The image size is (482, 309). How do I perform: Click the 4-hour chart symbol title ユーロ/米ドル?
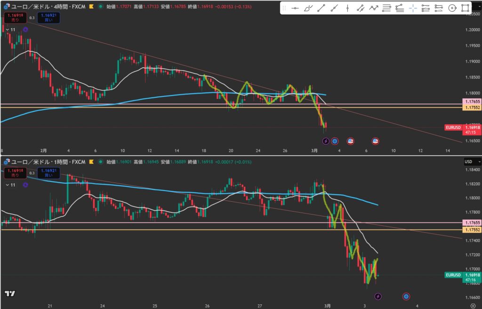28,7
